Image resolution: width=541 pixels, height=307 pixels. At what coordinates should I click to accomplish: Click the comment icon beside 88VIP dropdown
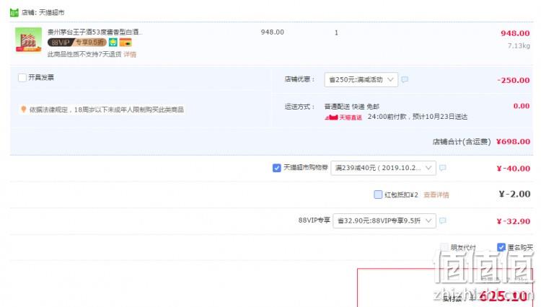(x=443, y=221)
